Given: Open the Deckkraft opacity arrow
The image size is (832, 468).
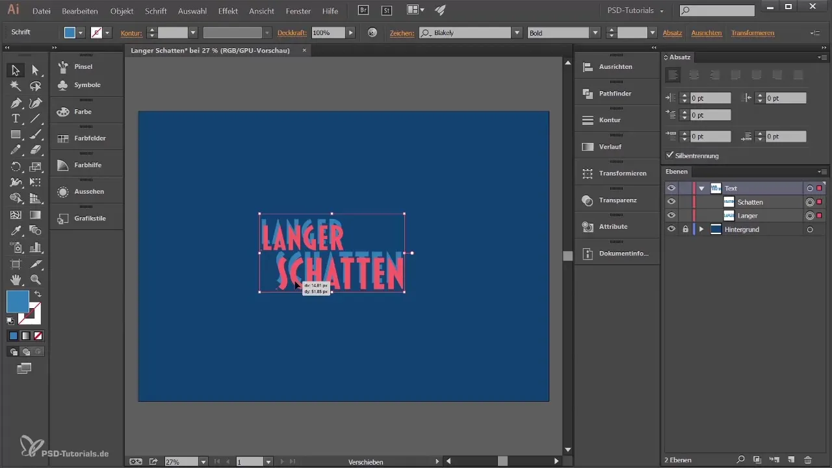Looking at the screenshot, I should 351,32.
